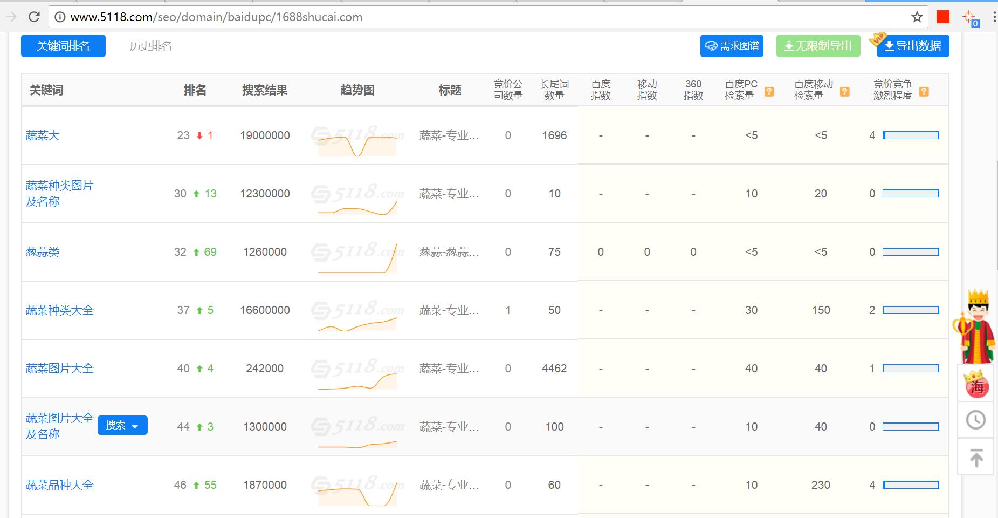Click the 导出数据 export button
Image resolution: width=998 pixels, height=518 pixels.
coord(912,46)
